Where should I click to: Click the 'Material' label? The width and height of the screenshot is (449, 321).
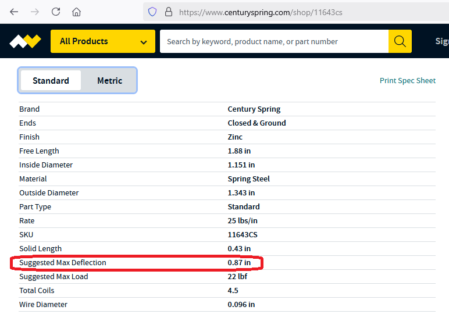click(x=33, y=179)
